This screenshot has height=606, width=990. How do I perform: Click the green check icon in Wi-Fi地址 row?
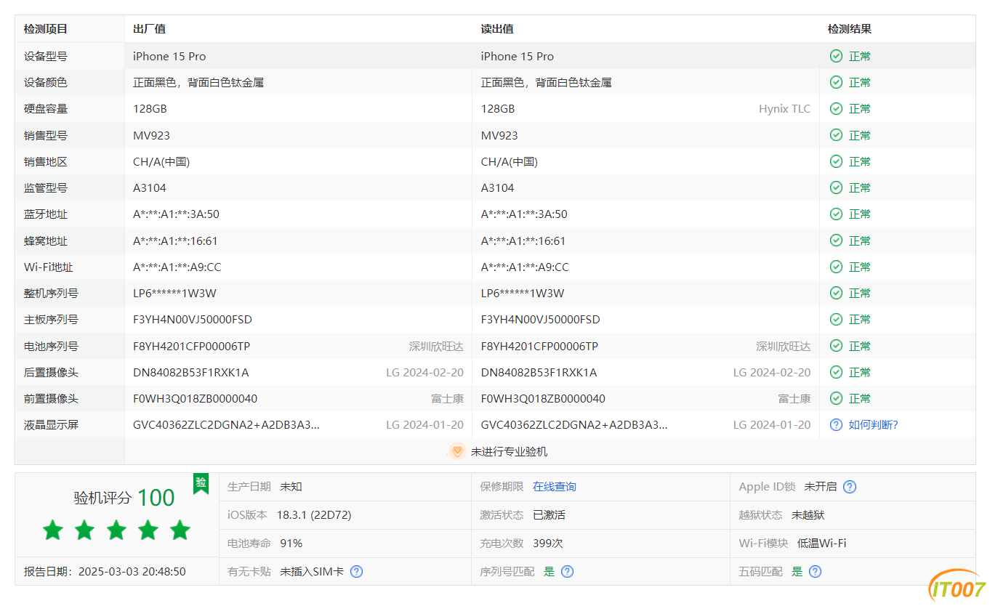click(x=836, y=267)
